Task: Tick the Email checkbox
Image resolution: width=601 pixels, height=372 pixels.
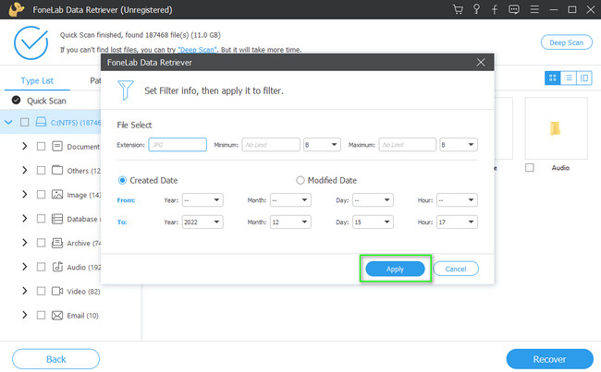Action: tap(41, 315)
